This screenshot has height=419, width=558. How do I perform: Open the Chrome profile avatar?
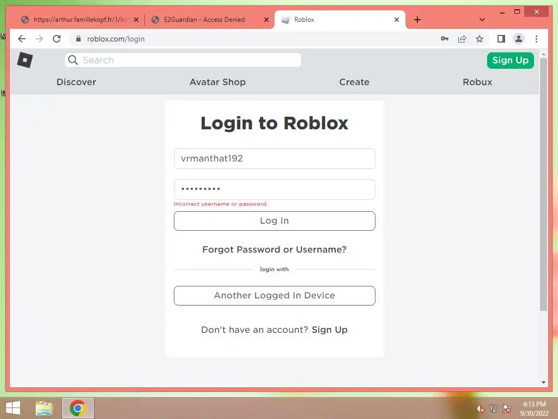pyautogui.click(x=519, y=39)
